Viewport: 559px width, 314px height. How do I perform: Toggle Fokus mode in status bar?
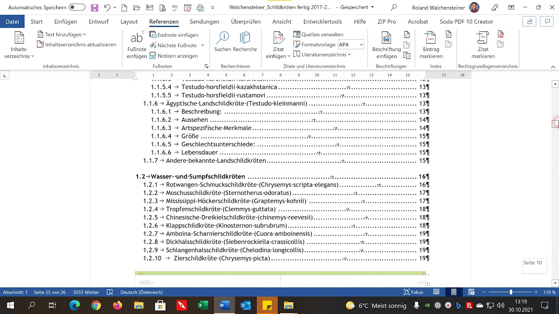(414, 292)
